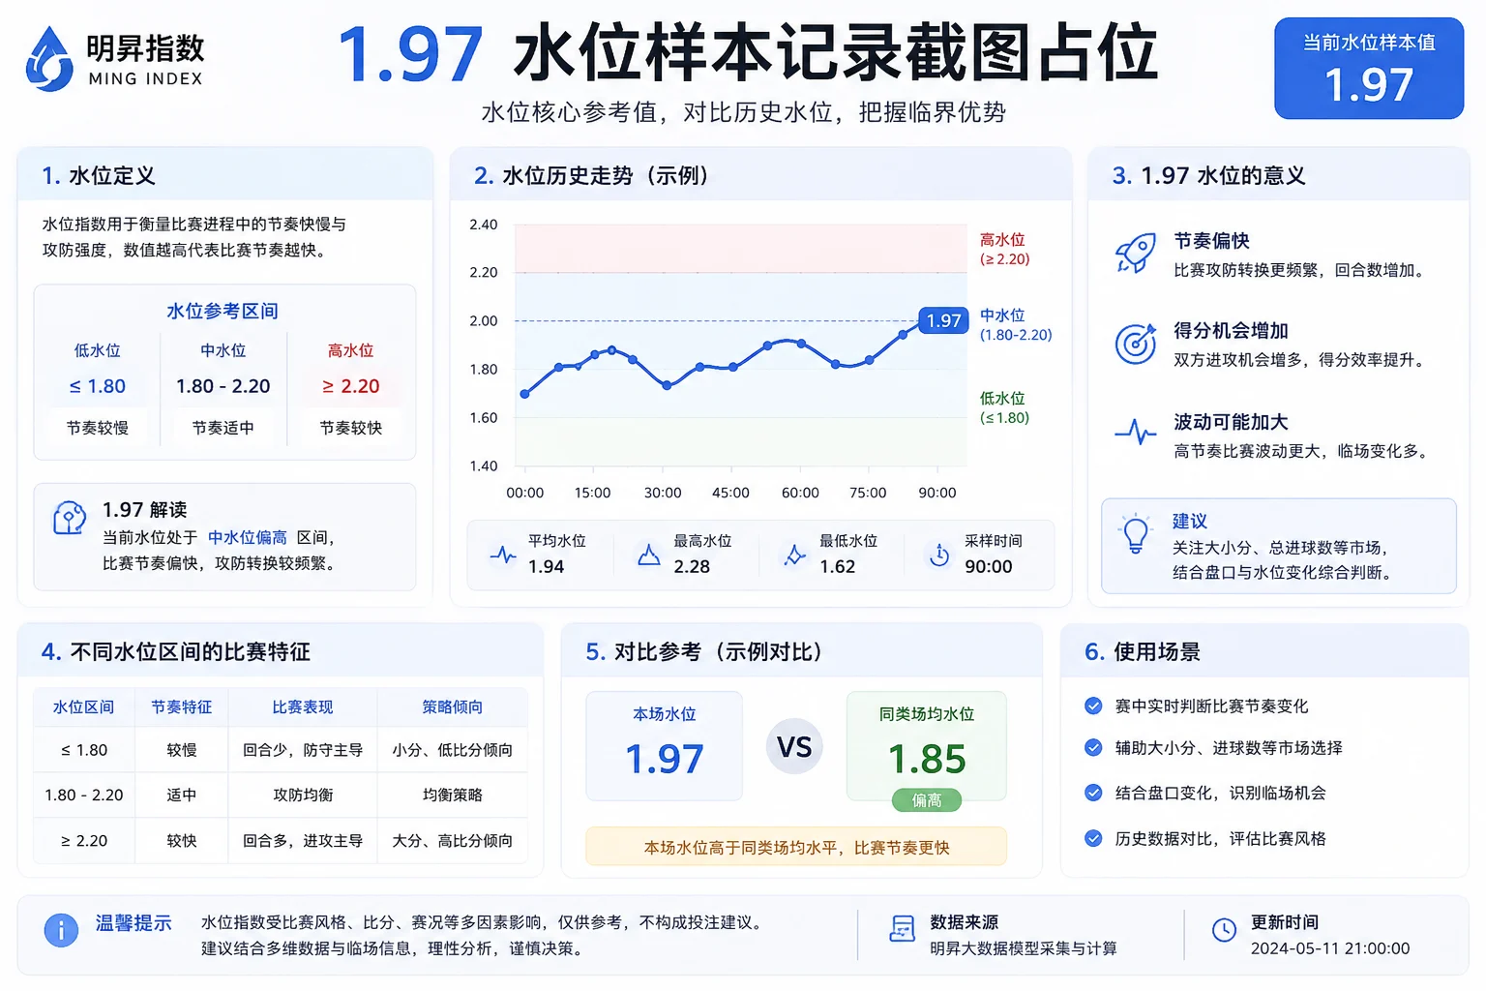This screenshot has height=991, width=1486.
Task: Click the update timestamp 2024-05-11 21:00:00
Action: [1330, 948]
